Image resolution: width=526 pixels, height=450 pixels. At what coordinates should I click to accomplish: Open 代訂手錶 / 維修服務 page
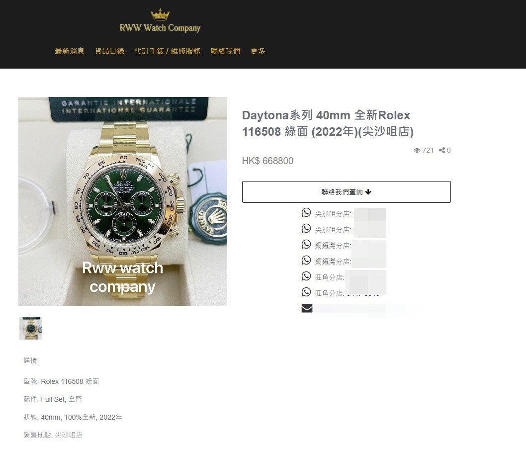coord(168,51)
